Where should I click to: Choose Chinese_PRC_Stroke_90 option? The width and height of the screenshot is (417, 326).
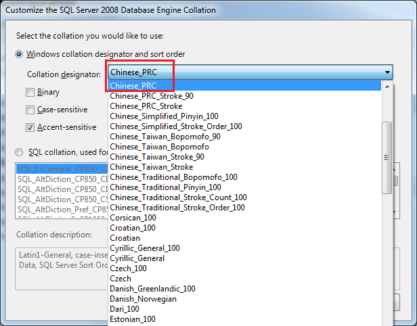[x=244, y=96]
